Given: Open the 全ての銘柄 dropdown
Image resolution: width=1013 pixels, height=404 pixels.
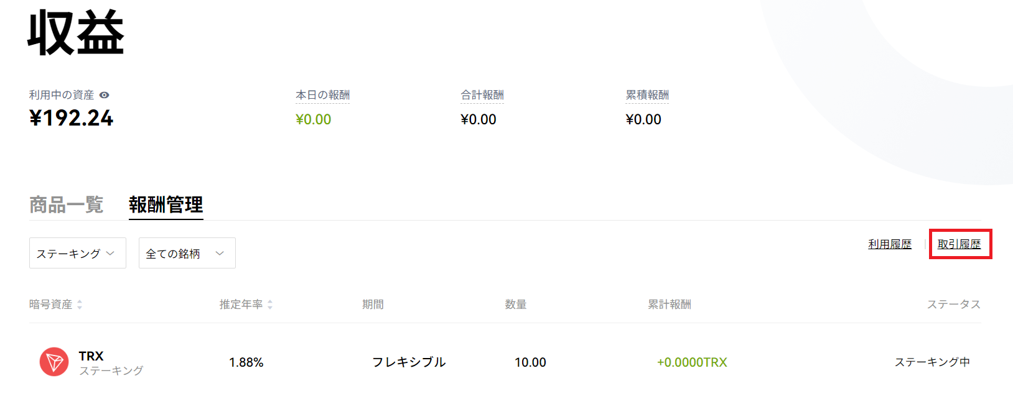Looking at the screenshot, I should click(187, 253).
